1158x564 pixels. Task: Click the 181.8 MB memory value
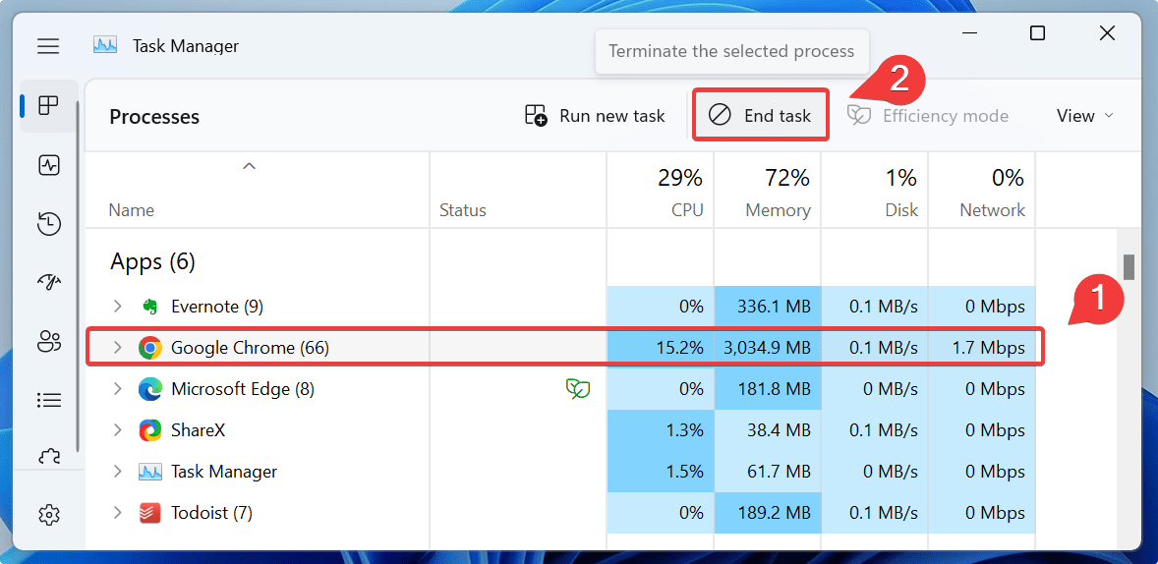pyautogui.click(x=774, y=389)
